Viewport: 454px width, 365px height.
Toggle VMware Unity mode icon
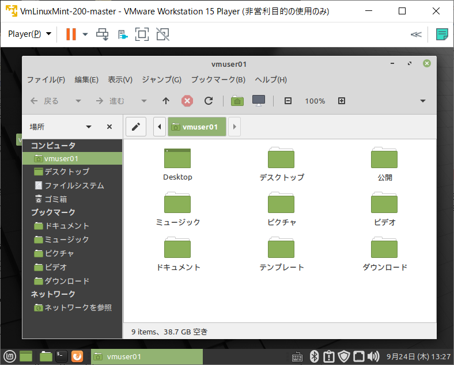click(163, 34)
